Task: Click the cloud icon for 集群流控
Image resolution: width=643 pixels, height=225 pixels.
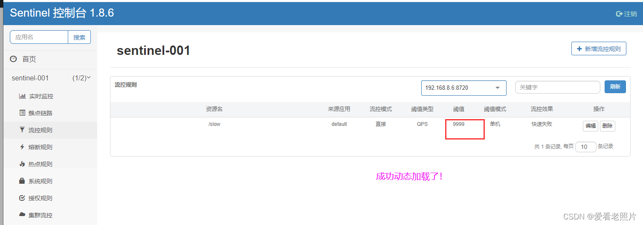Action: (x=22, y=215)
